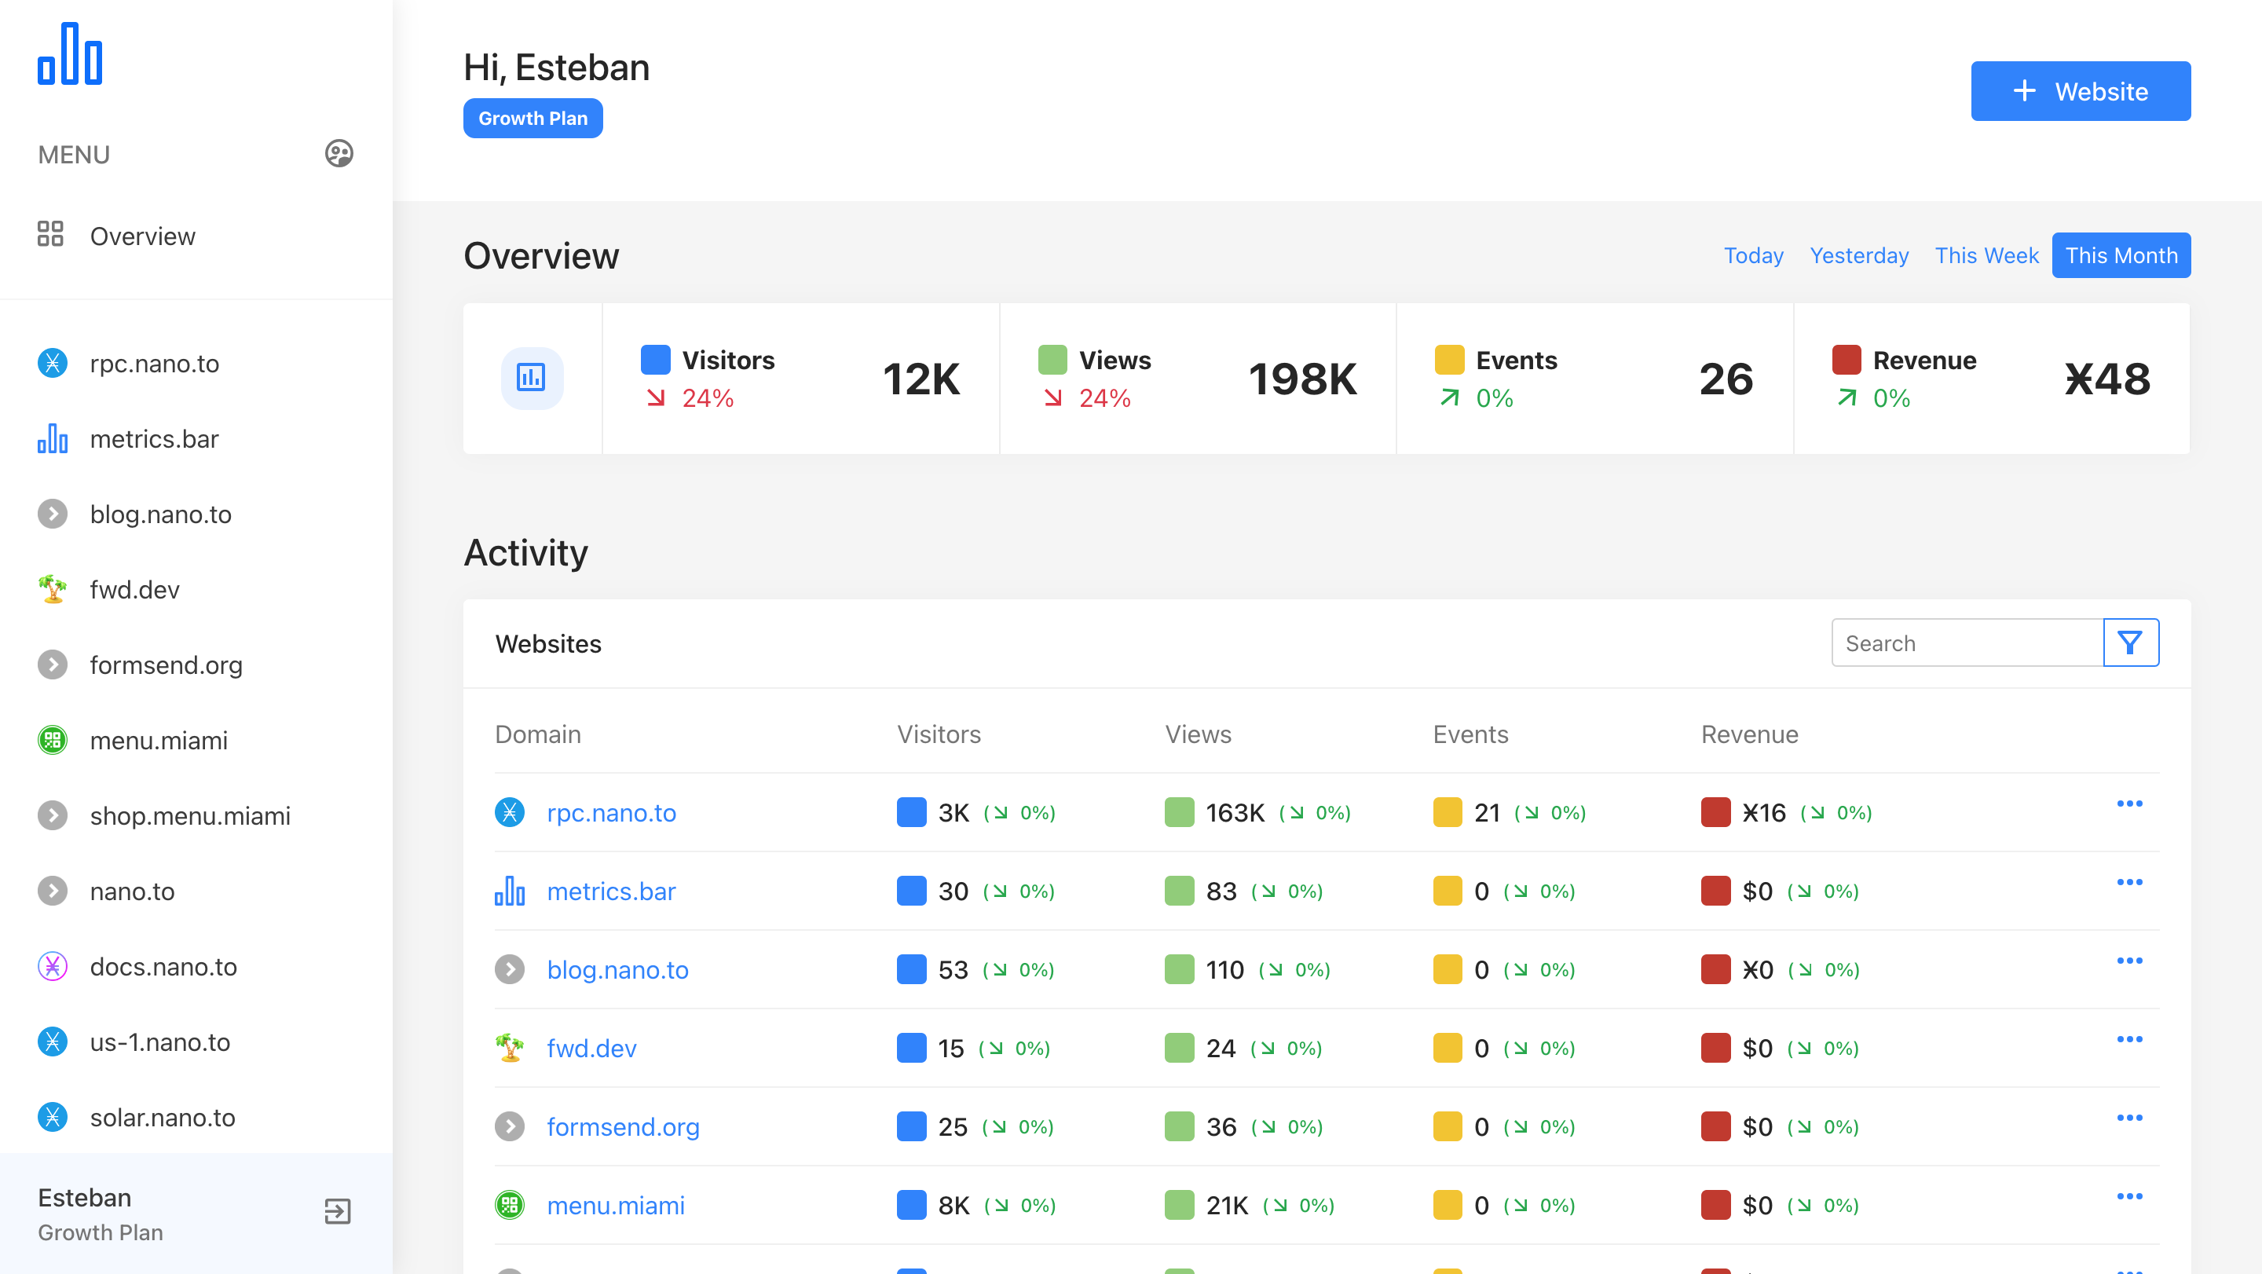Select the This Month time range

coord(2121,255)
